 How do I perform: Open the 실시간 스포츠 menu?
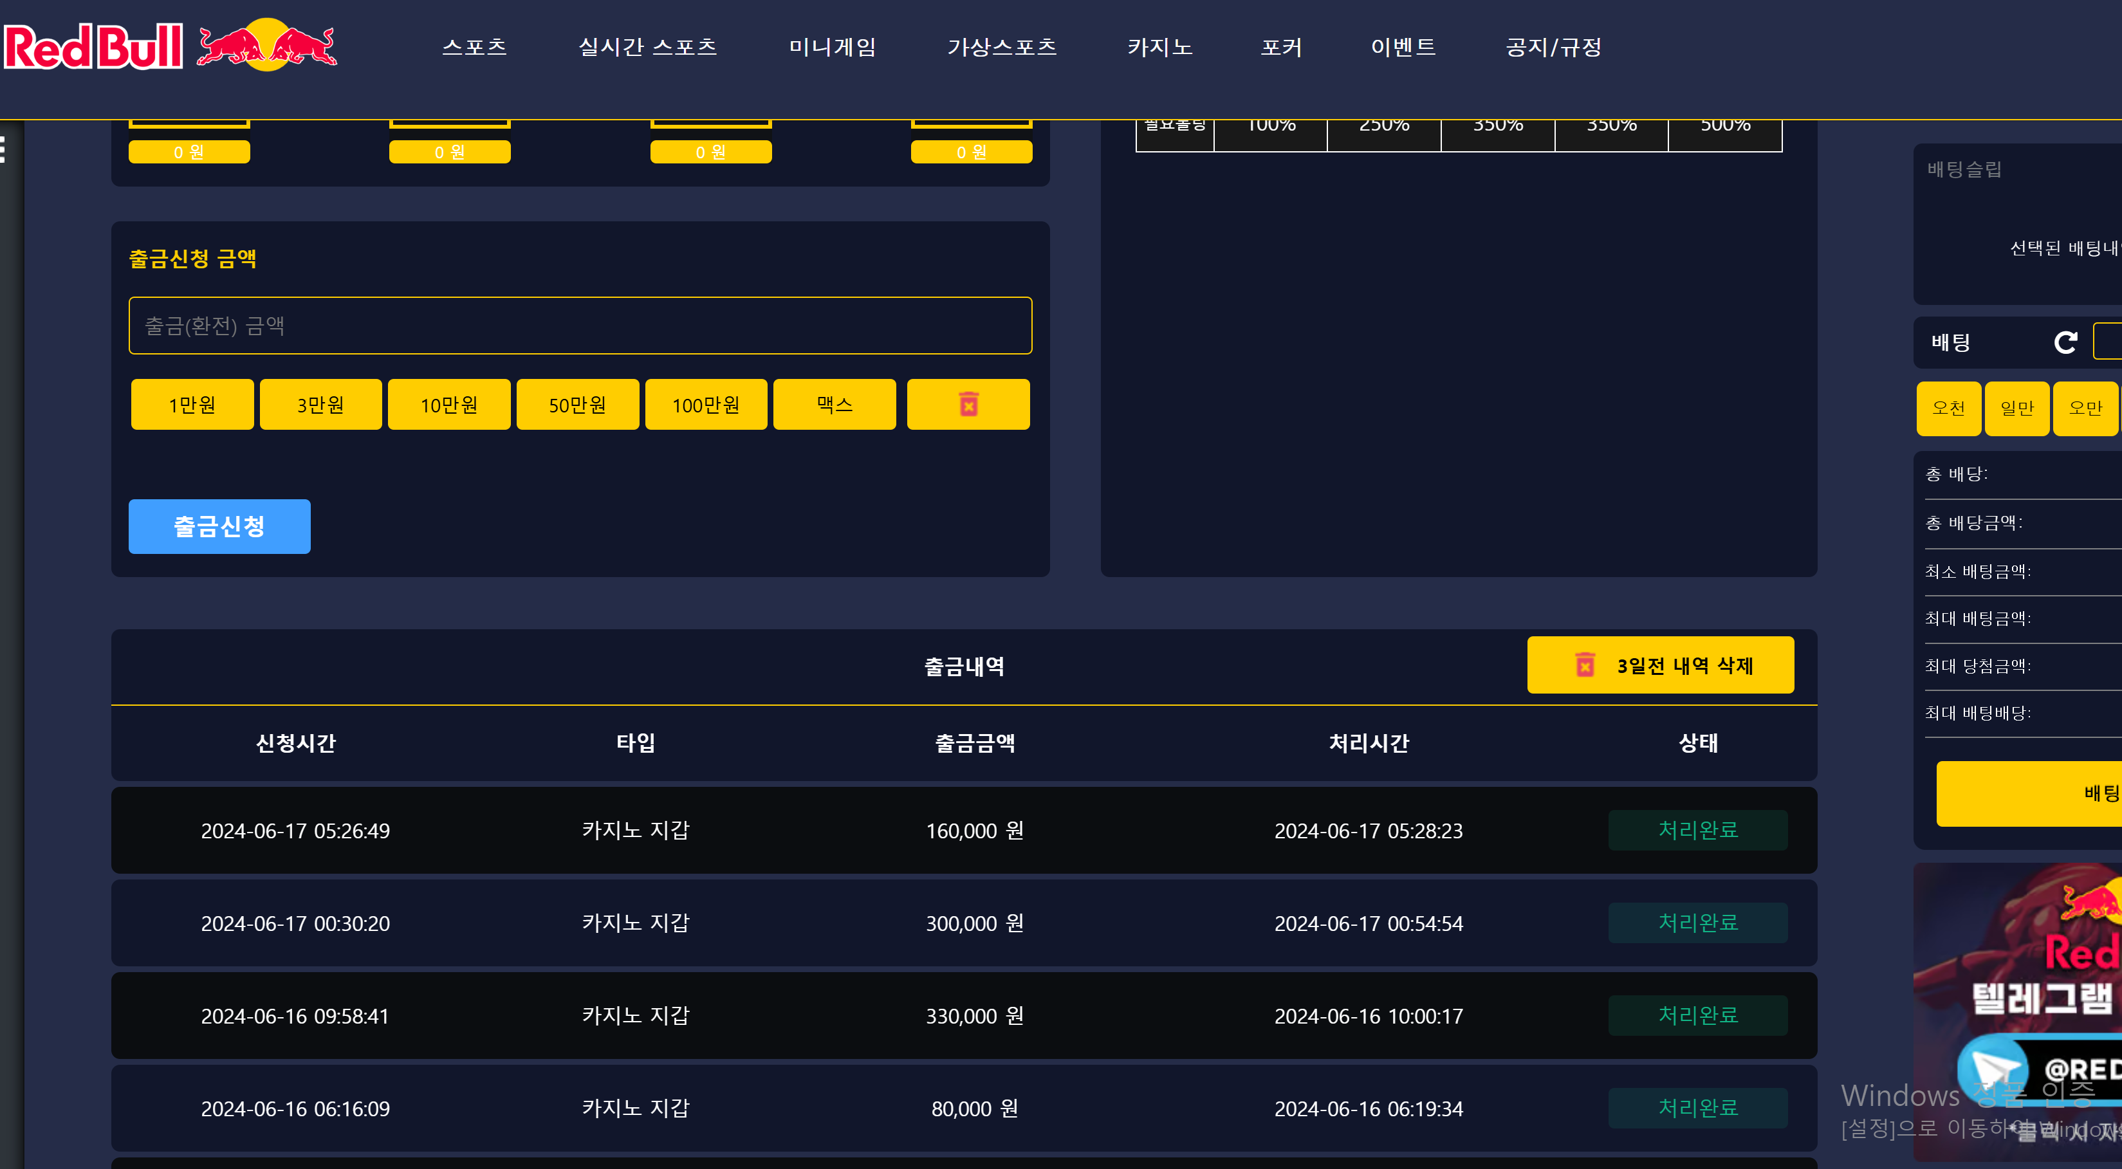point(647,47)
